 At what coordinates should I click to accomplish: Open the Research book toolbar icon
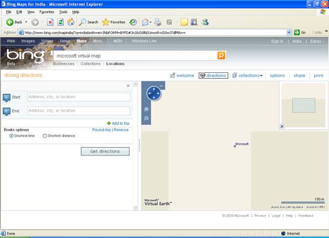coord(194,22)
